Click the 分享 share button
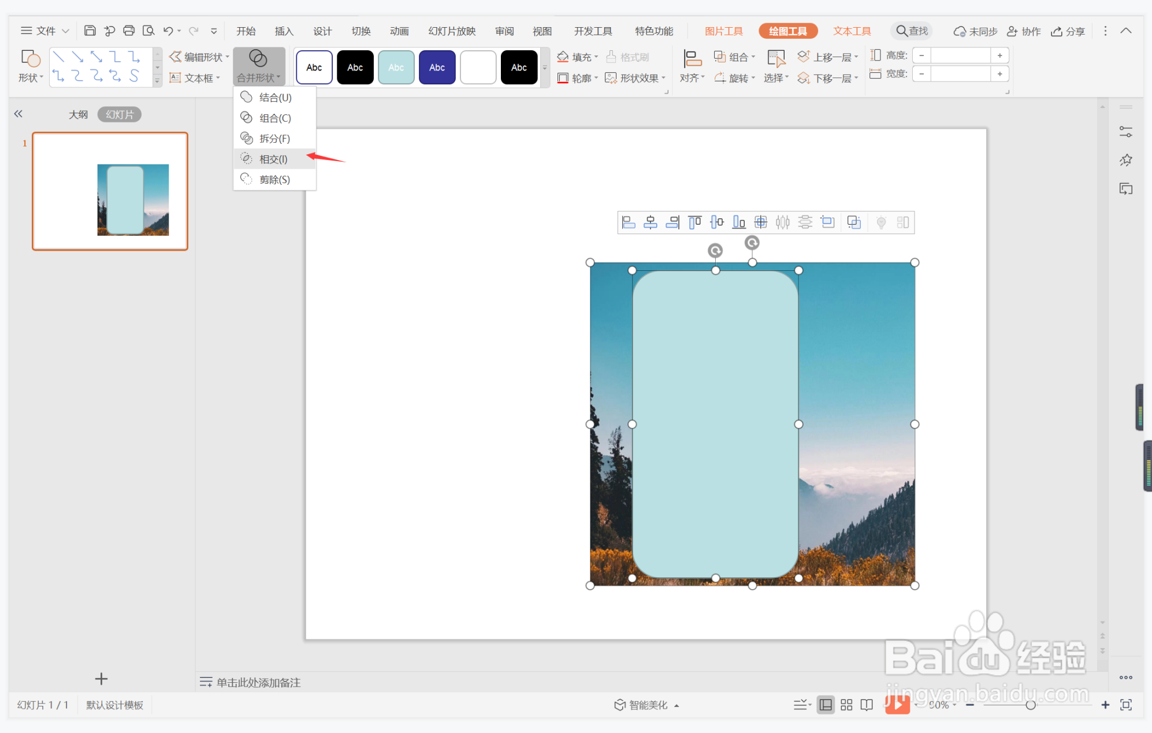 pyautogui.click(x=1068, y=31)
